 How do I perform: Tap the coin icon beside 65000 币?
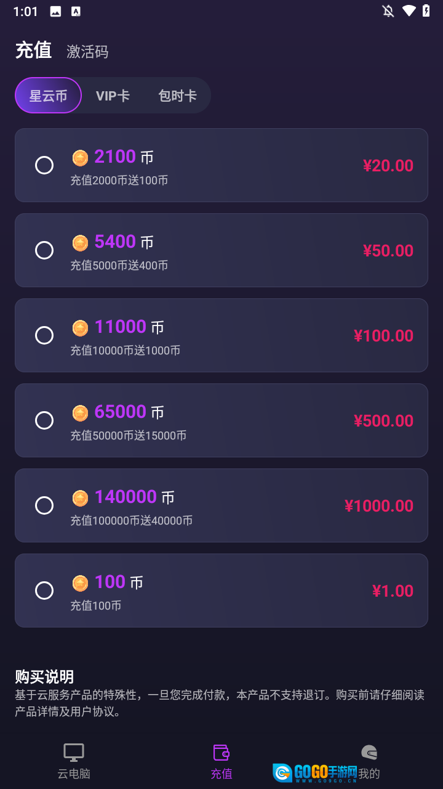[81, 413]
